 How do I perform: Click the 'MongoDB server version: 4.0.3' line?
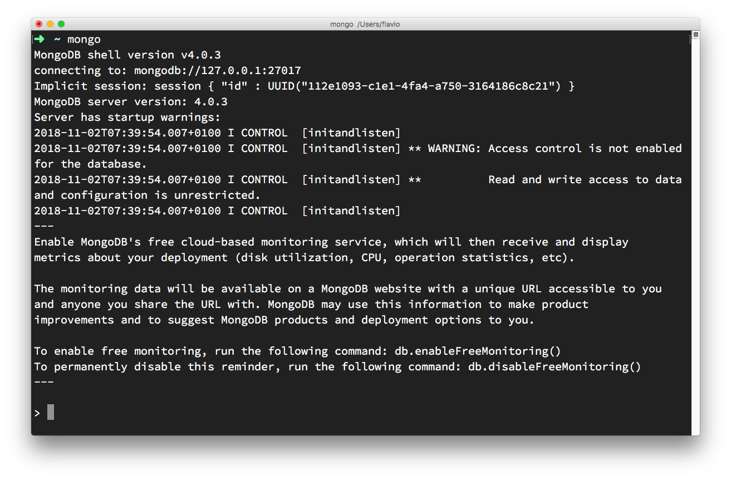[130, 102]
